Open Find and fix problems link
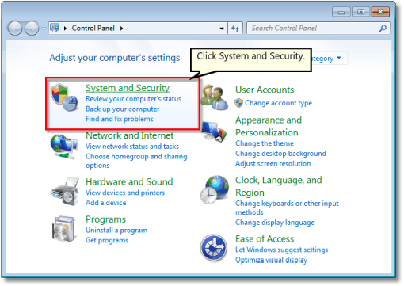The image size is (404, 286). [120, 119]
